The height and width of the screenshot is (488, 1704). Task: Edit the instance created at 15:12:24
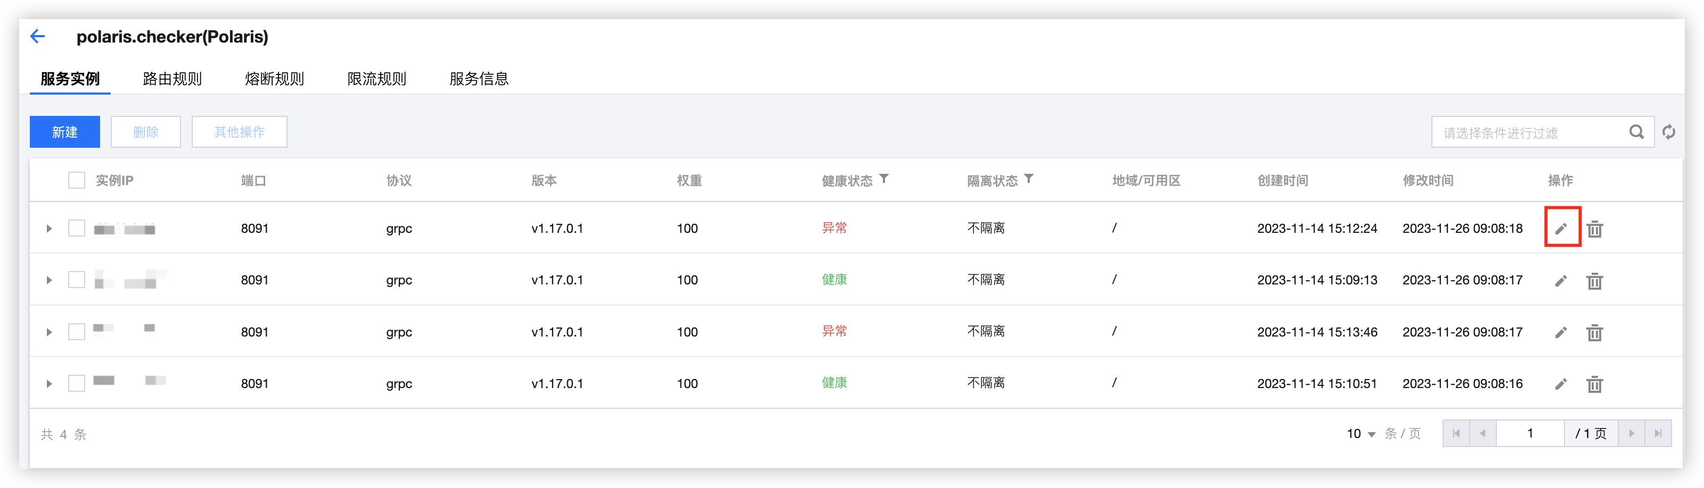(1561, 229)
